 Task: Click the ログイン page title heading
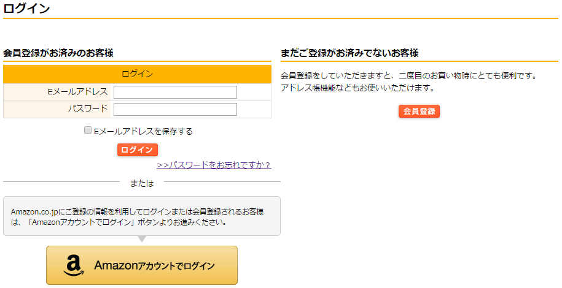pyautogui.click(x=27, y=9)
